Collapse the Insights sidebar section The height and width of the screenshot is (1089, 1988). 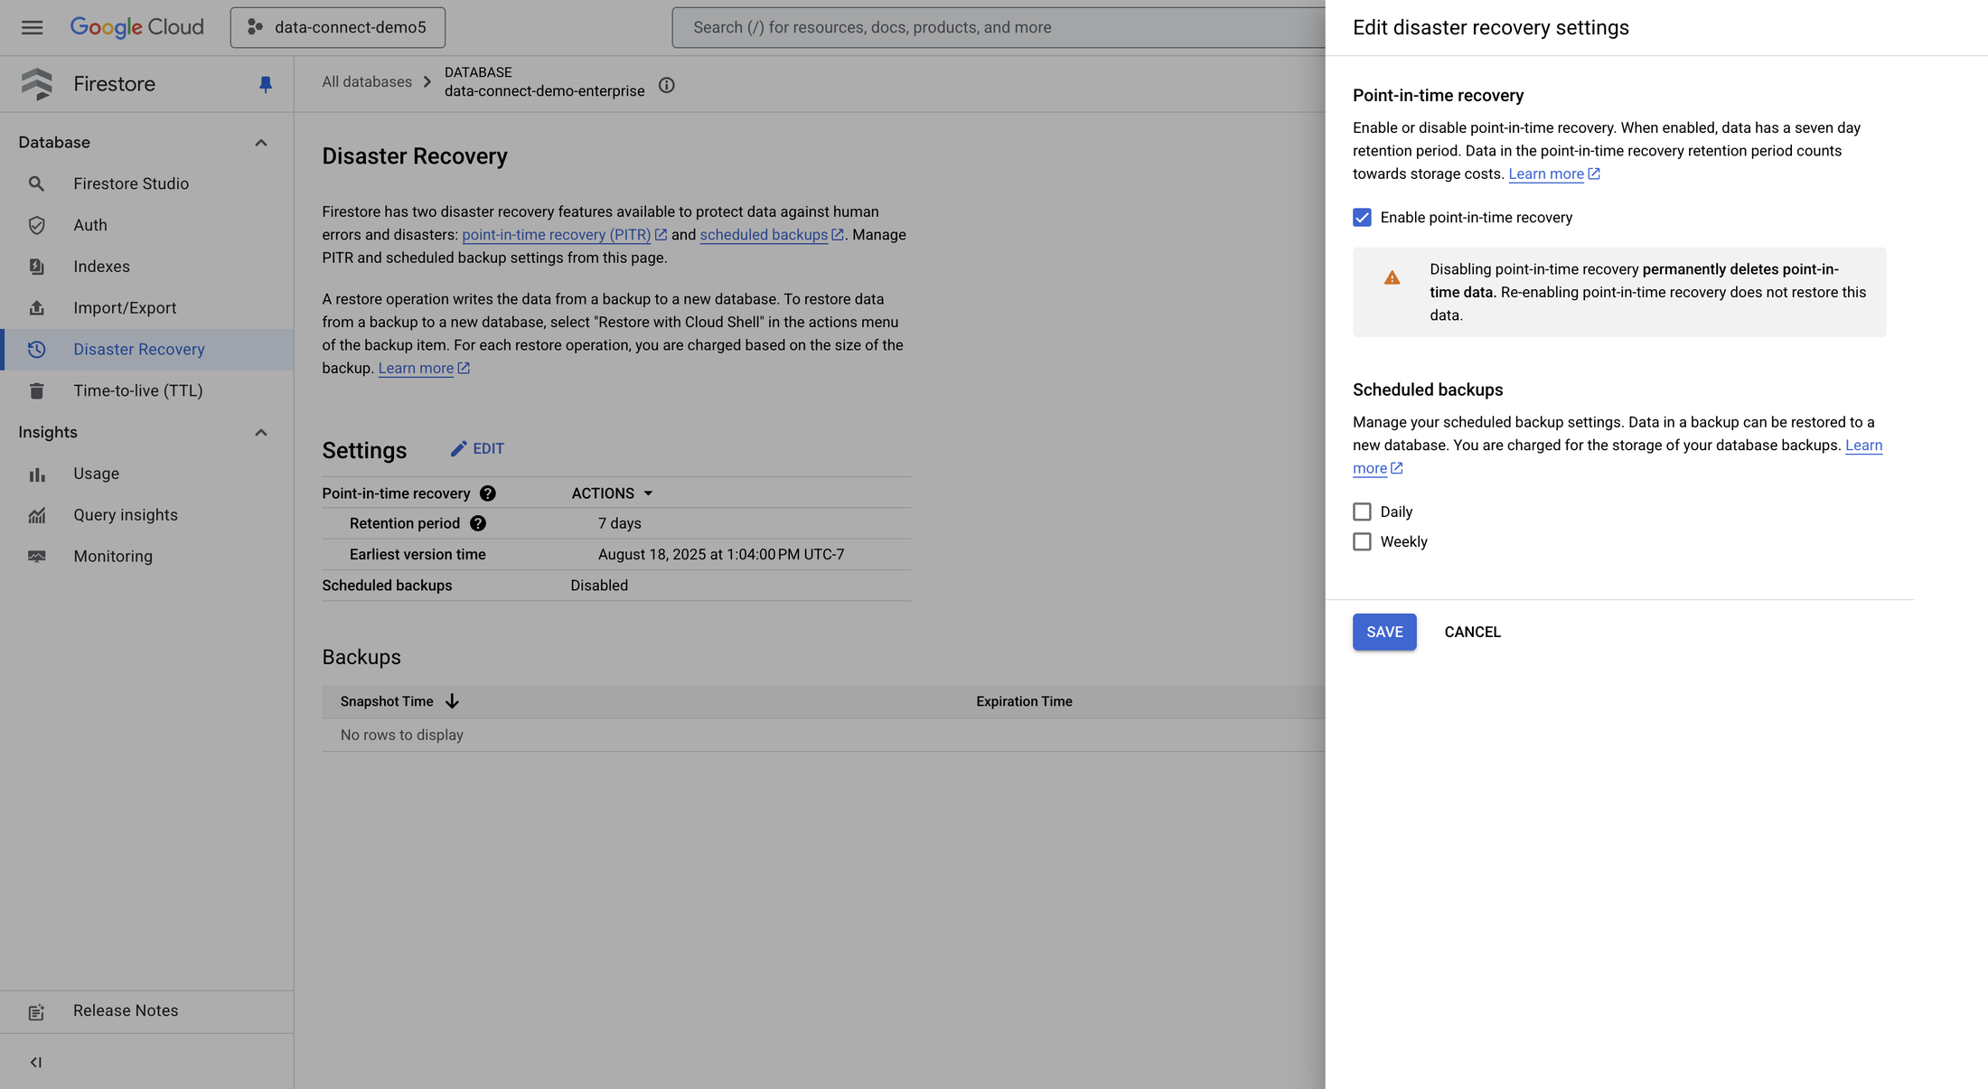[261, 433]
